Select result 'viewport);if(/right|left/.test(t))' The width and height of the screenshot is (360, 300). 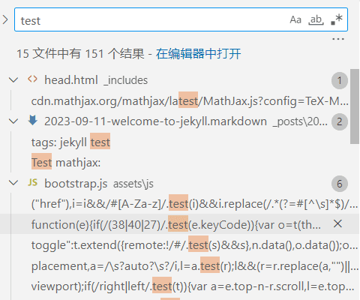193,286
